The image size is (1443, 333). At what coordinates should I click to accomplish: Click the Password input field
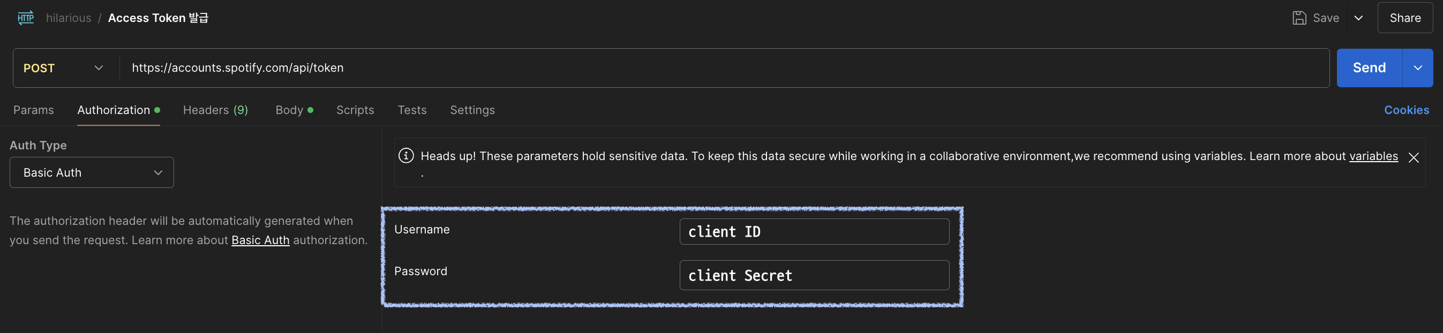coord(814,275)
